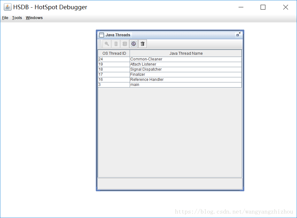Click the trash can toolbar icon
The image size is (297, 218).
(143, 44)
